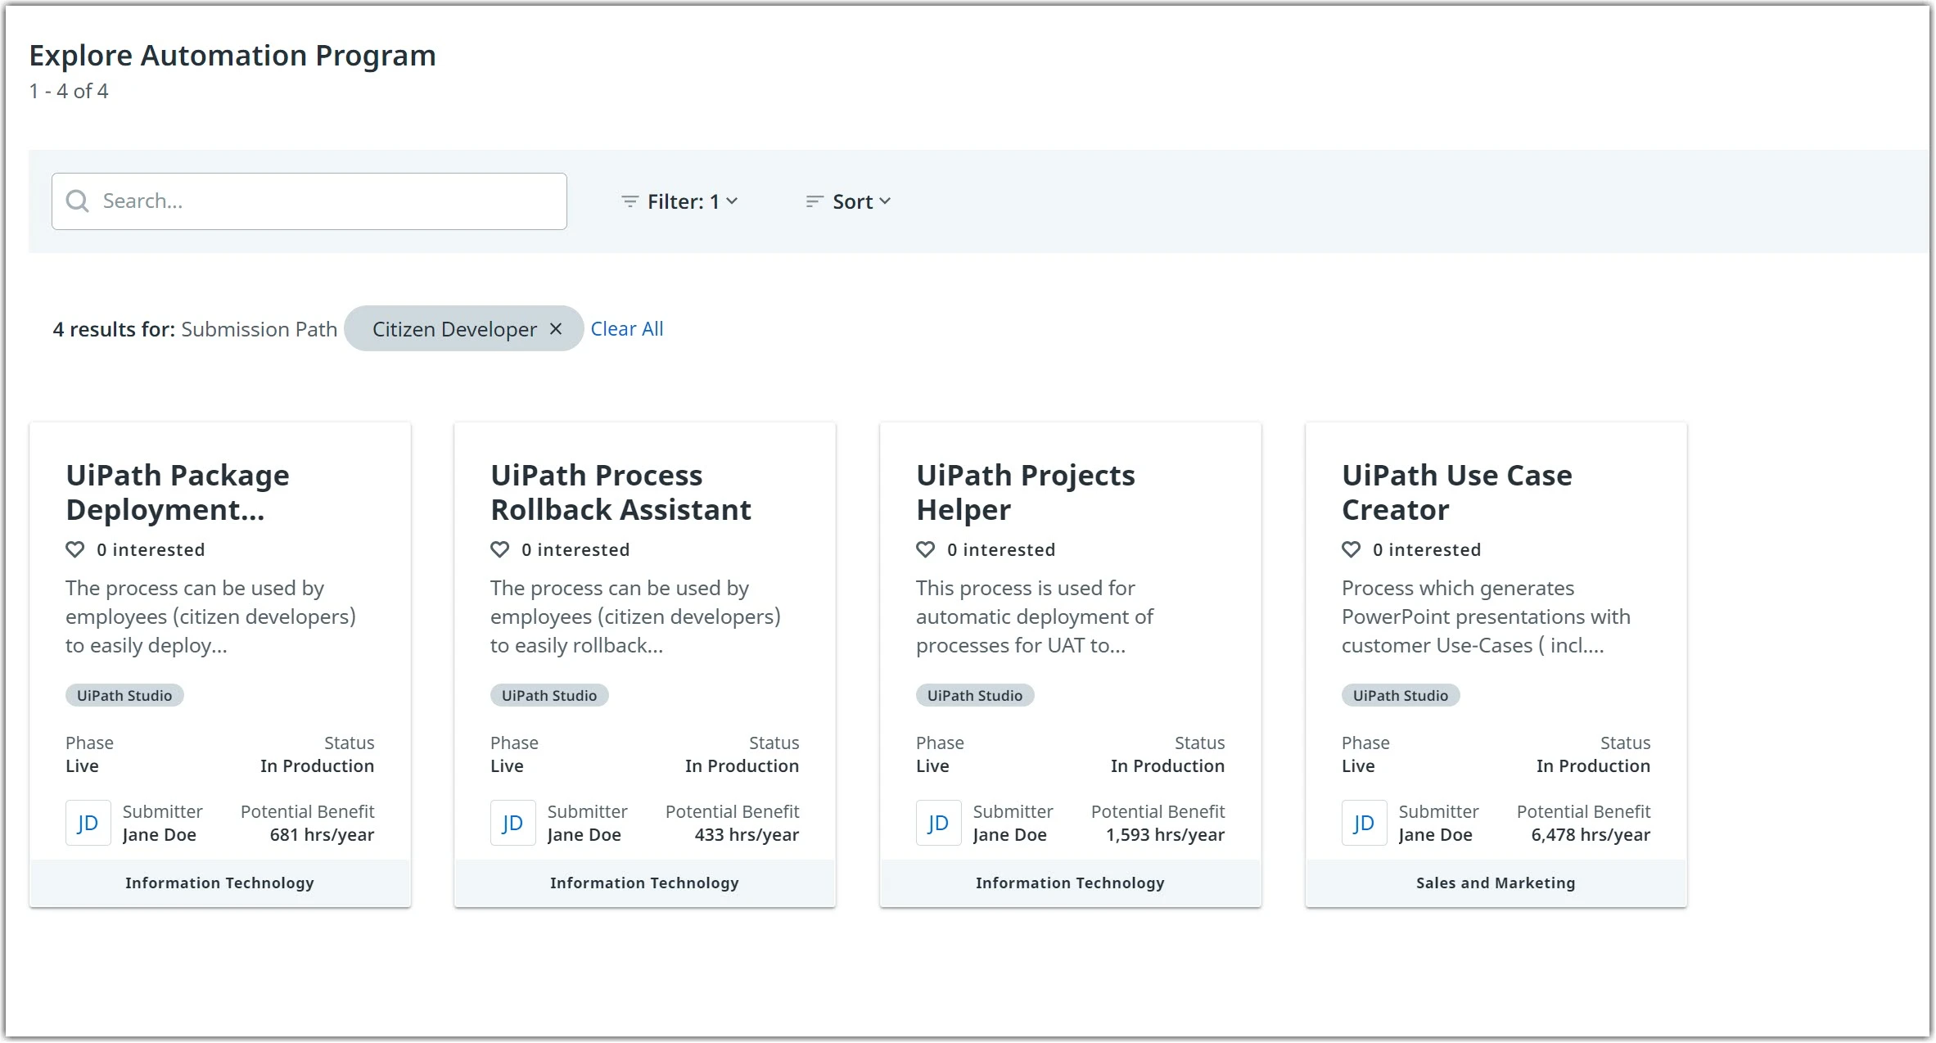The image size is (1936, 1043).
Task: Open the Filter: 1 dropdown
Action: click(679, 201)
